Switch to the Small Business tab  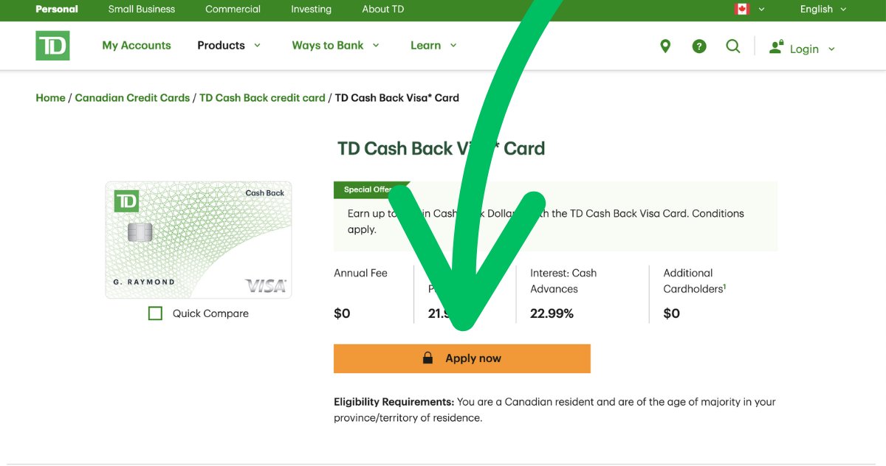click(x=142, y=9)
